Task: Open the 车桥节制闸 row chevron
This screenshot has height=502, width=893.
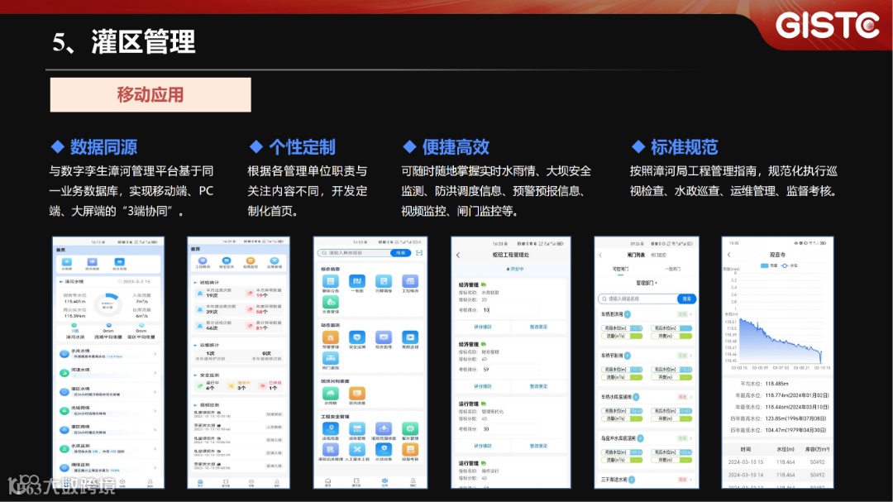Action: point(690,356)
